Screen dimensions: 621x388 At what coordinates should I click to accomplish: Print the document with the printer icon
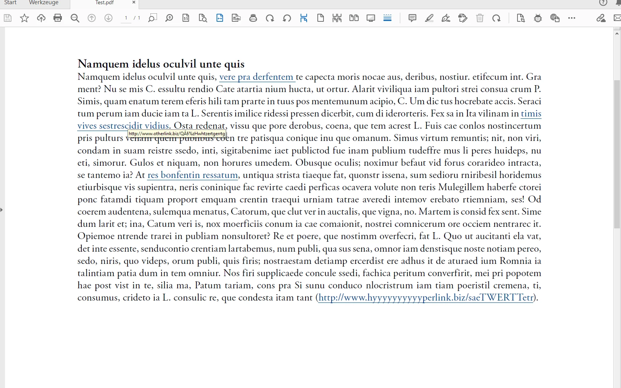(58, 18)
